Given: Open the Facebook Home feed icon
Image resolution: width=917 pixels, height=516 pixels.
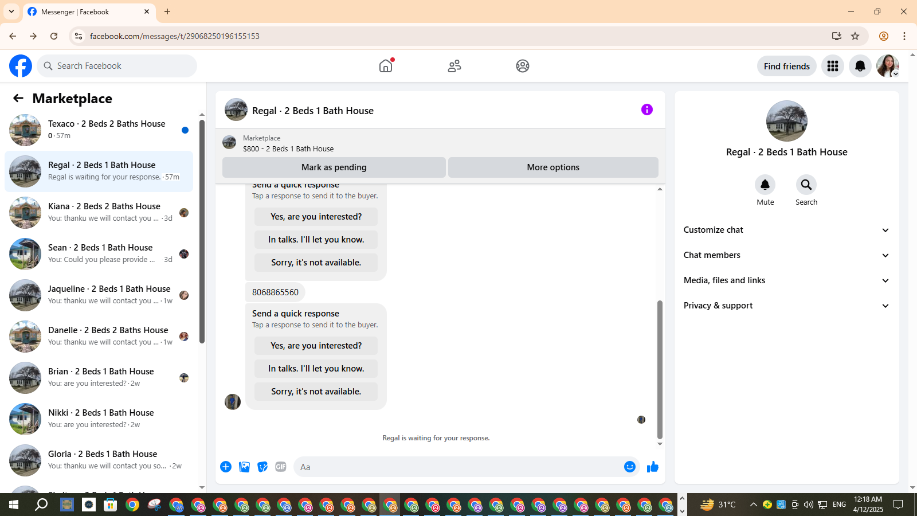Looking at the screenshot, I should 386,66.
